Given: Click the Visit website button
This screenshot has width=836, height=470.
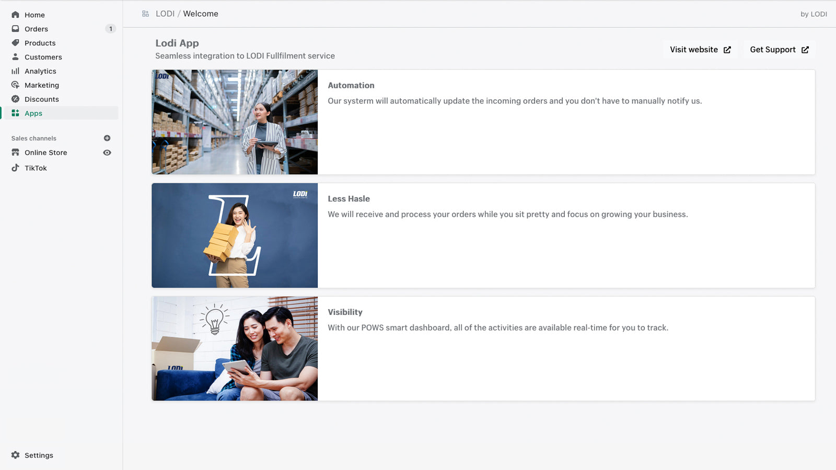Looking at the screenshot, I should pos(700,49).
